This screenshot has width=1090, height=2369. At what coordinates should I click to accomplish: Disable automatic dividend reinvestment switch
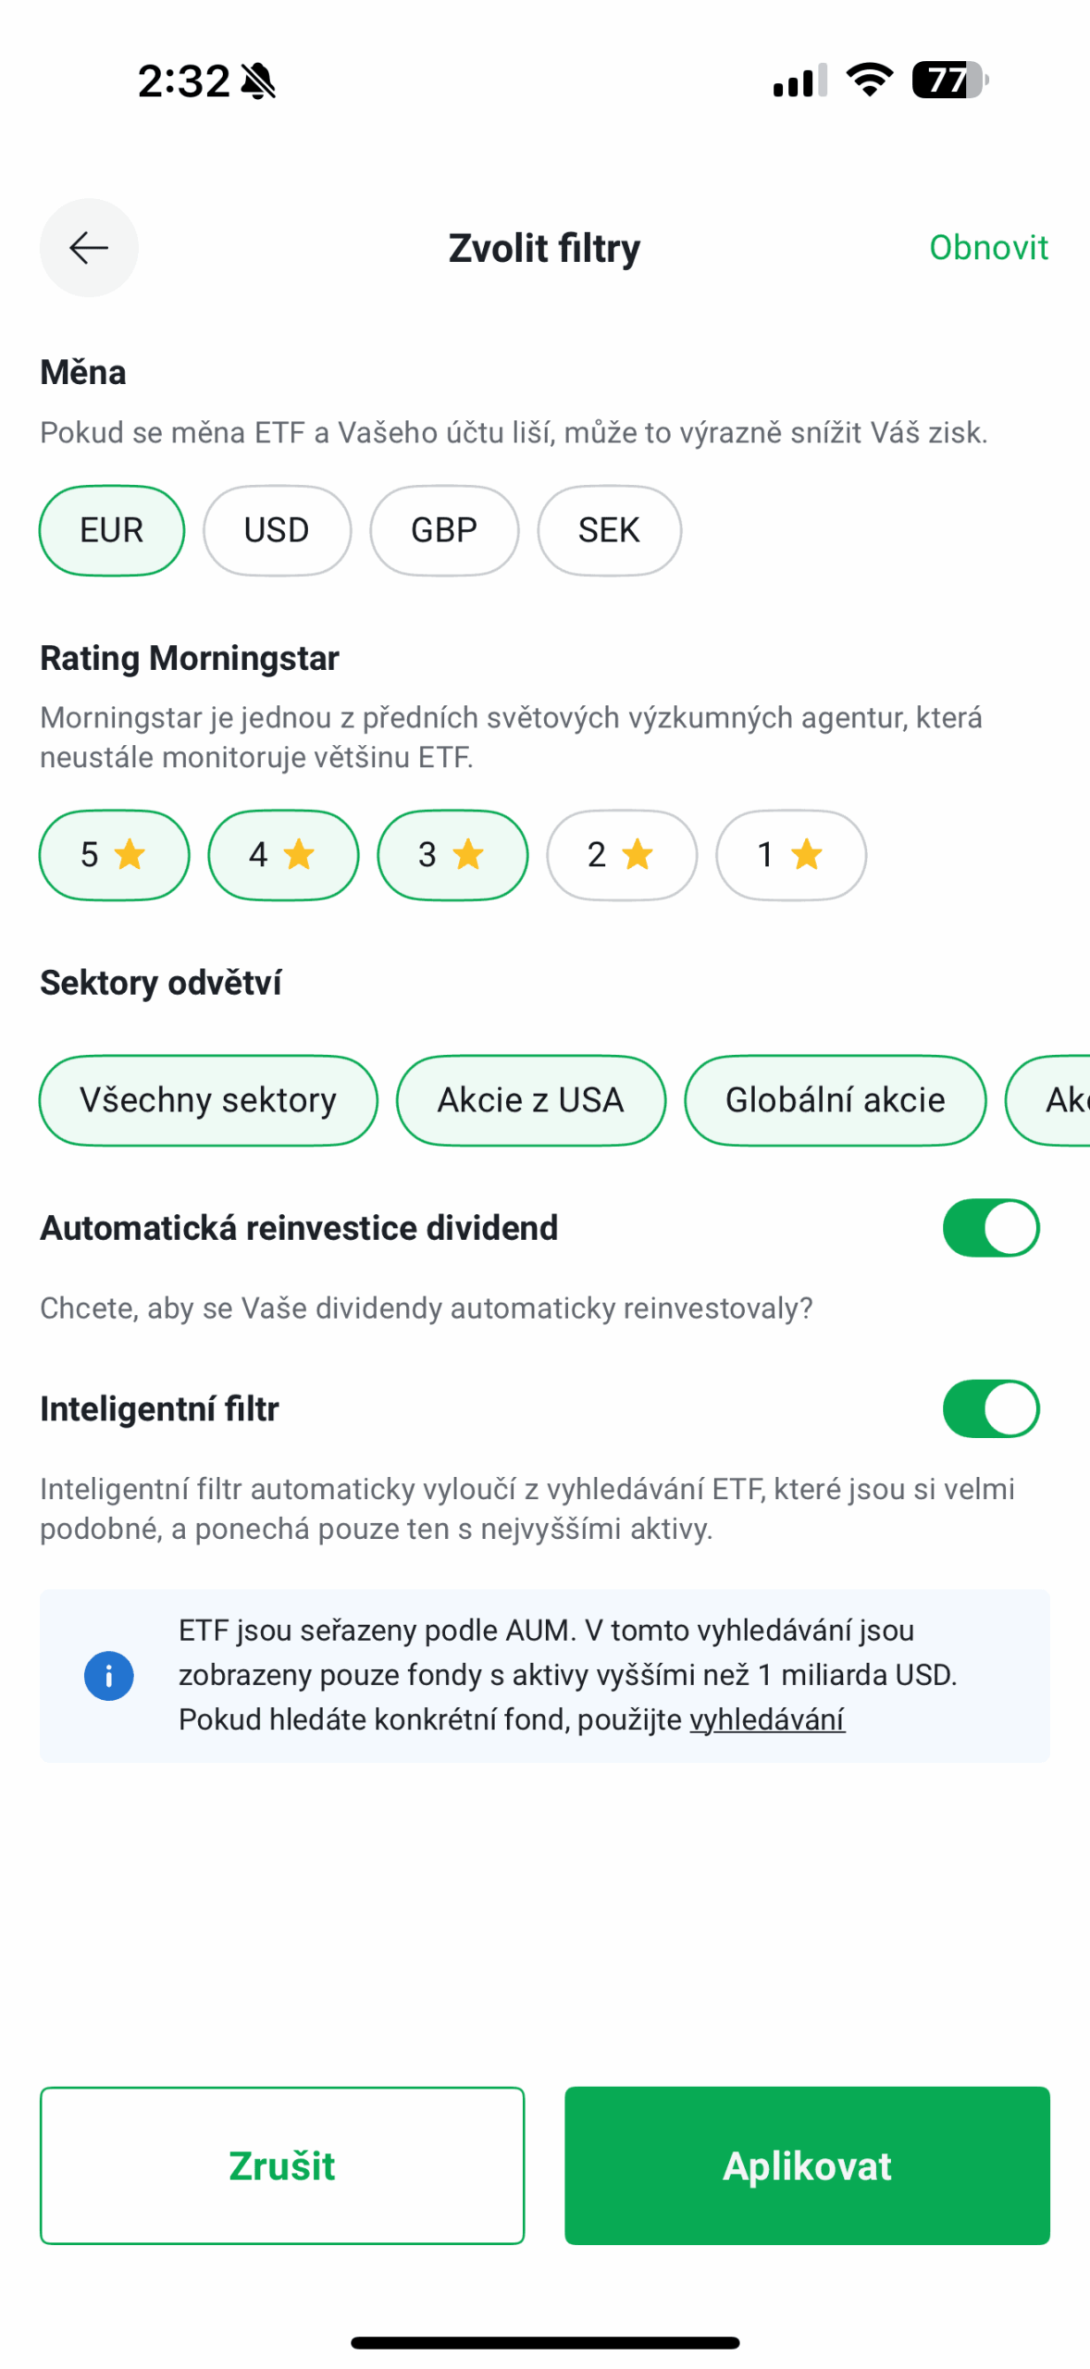click(x=990, y=1227)
